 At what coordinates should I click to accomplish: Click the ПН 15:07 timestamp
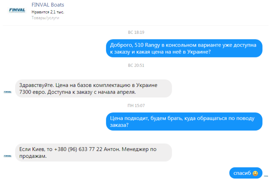click(136, 105)
